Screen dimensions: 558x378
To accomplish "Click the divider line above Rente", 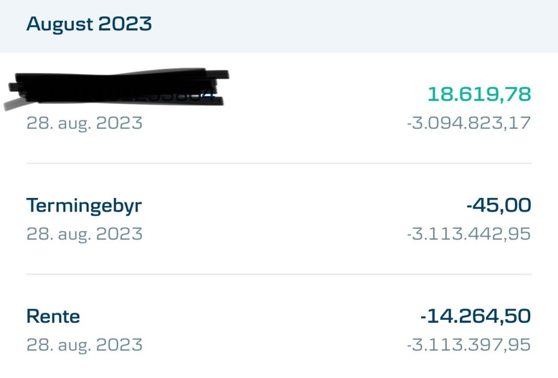I will pos(279,274).
